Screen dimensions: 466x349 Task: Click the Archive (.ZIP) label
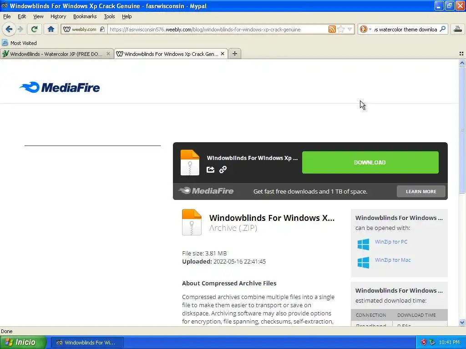(x=233, y=228)
